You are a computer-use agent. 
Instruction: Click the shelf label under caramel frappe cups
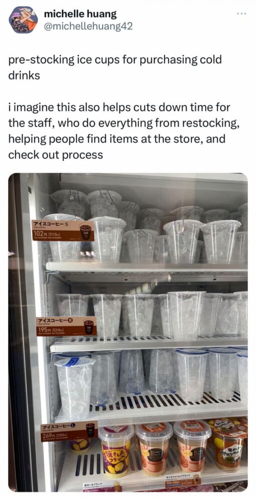pos(183,479)
